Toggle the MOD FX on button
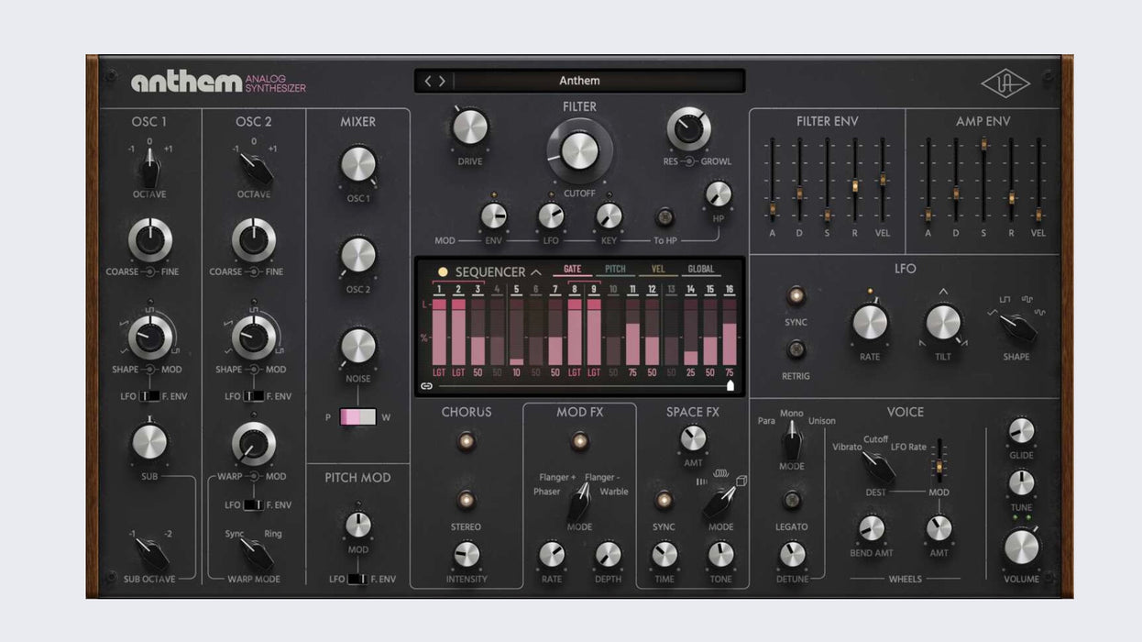This screenshot has height=642, width=1142. pos(579,442)
